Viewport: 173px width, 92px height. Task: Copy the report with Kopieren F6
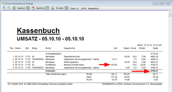tap(21, 8)
